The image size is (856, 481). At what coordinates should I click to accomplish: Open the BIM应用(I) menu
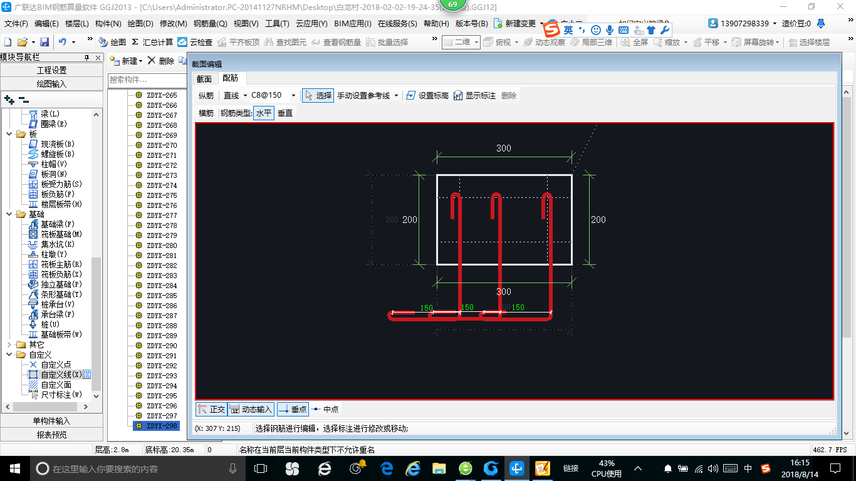(x=353, y=23)
